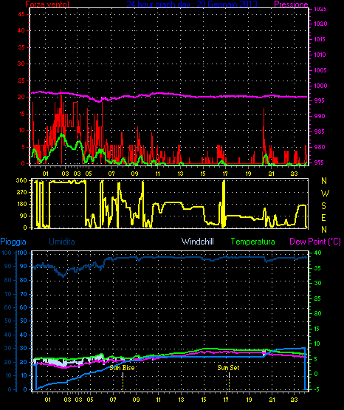Click the 'Umidita' legend label
Image resolution: width=344 pixels, height=410 pixels.
[x=62, y=242]
